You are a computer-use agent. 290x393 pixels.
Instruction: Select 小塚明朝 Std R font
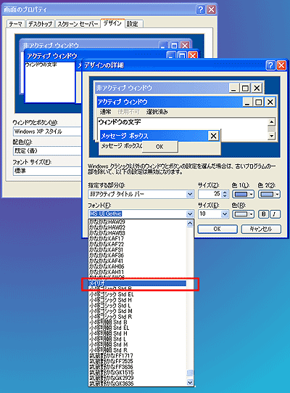tap(137, 350)
